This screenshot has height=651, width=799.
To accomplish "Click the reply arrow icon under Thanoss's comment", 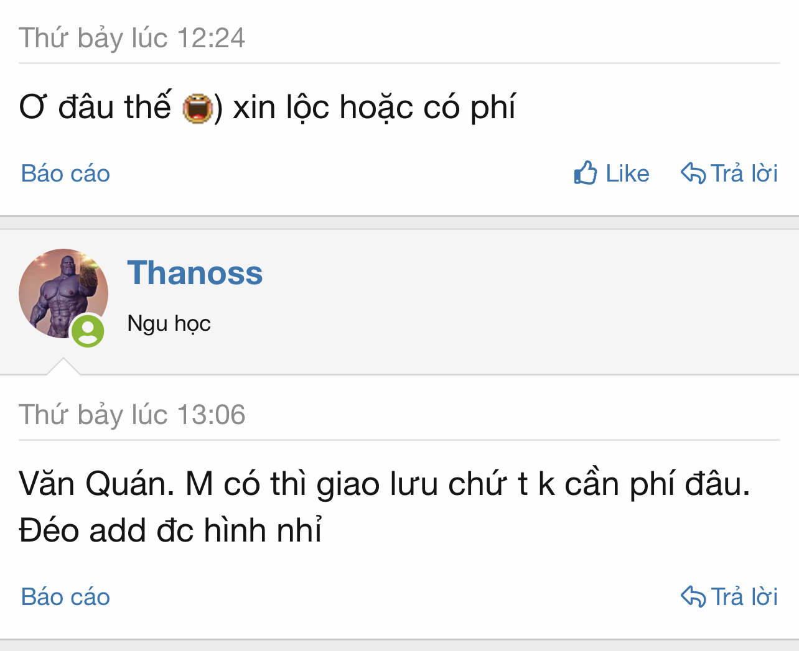I will (693, 596).
